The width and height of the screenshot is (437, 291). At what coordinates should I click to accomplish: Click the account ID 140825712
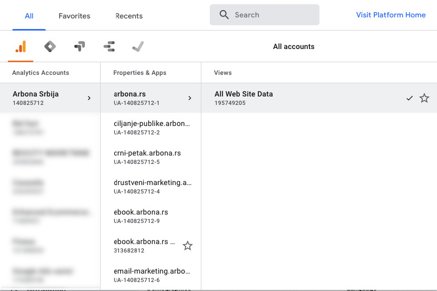28,103
